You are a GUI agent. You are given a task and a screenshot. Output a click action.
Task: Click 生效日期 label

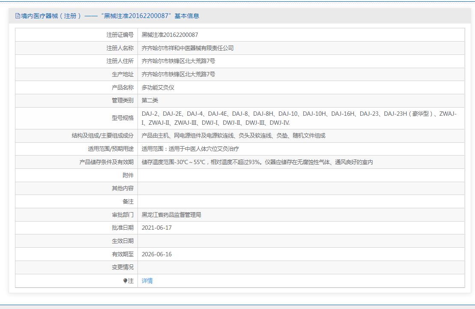coord(122,241)
